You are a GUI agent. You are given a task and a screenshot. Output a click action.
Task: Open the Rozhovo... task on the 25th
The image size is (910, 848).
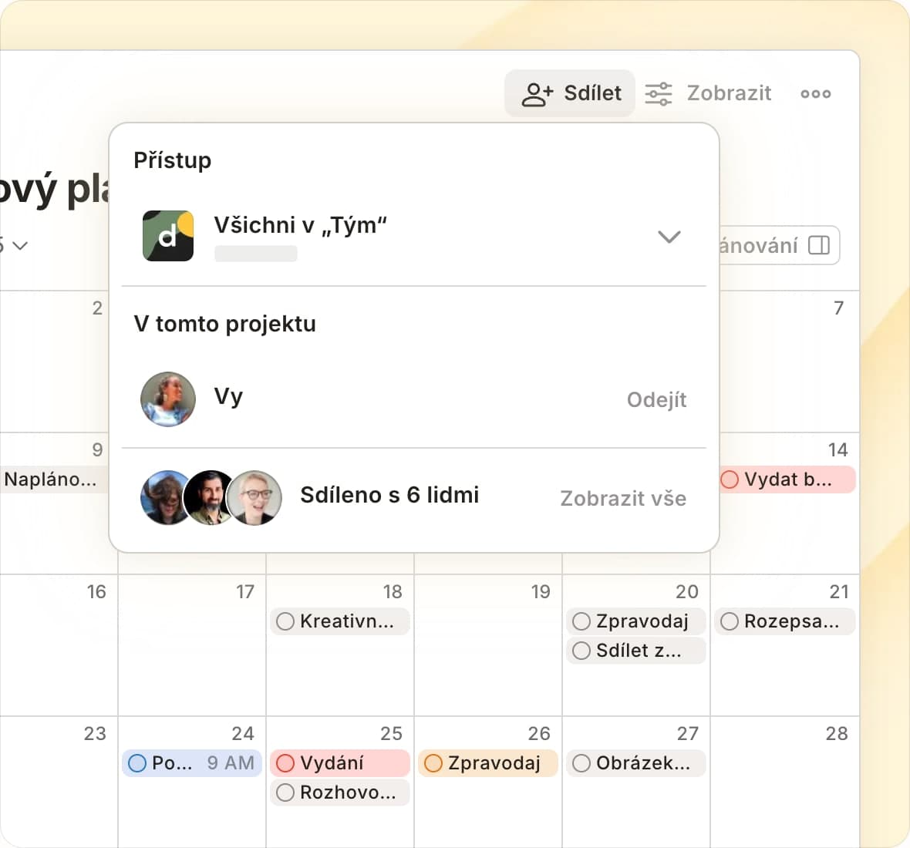pyautogui.click(x=347, y=792)
